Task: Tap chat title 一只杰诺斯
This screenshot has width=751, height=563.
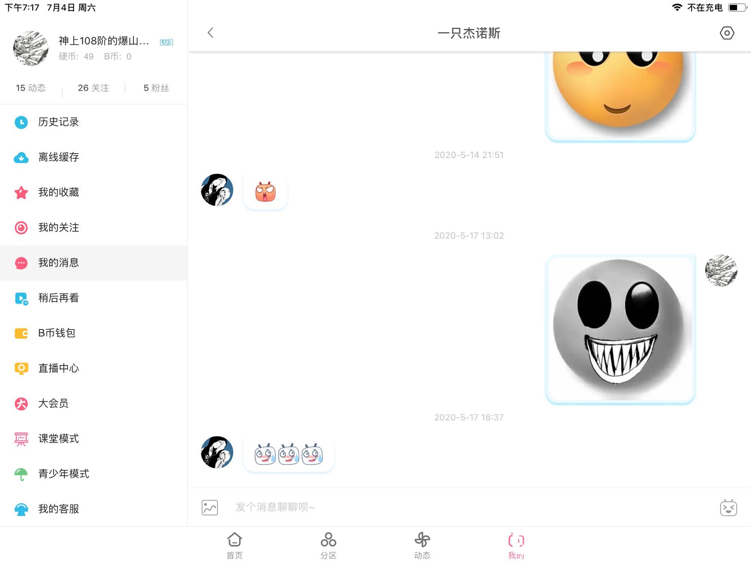Action: point(469,33)
